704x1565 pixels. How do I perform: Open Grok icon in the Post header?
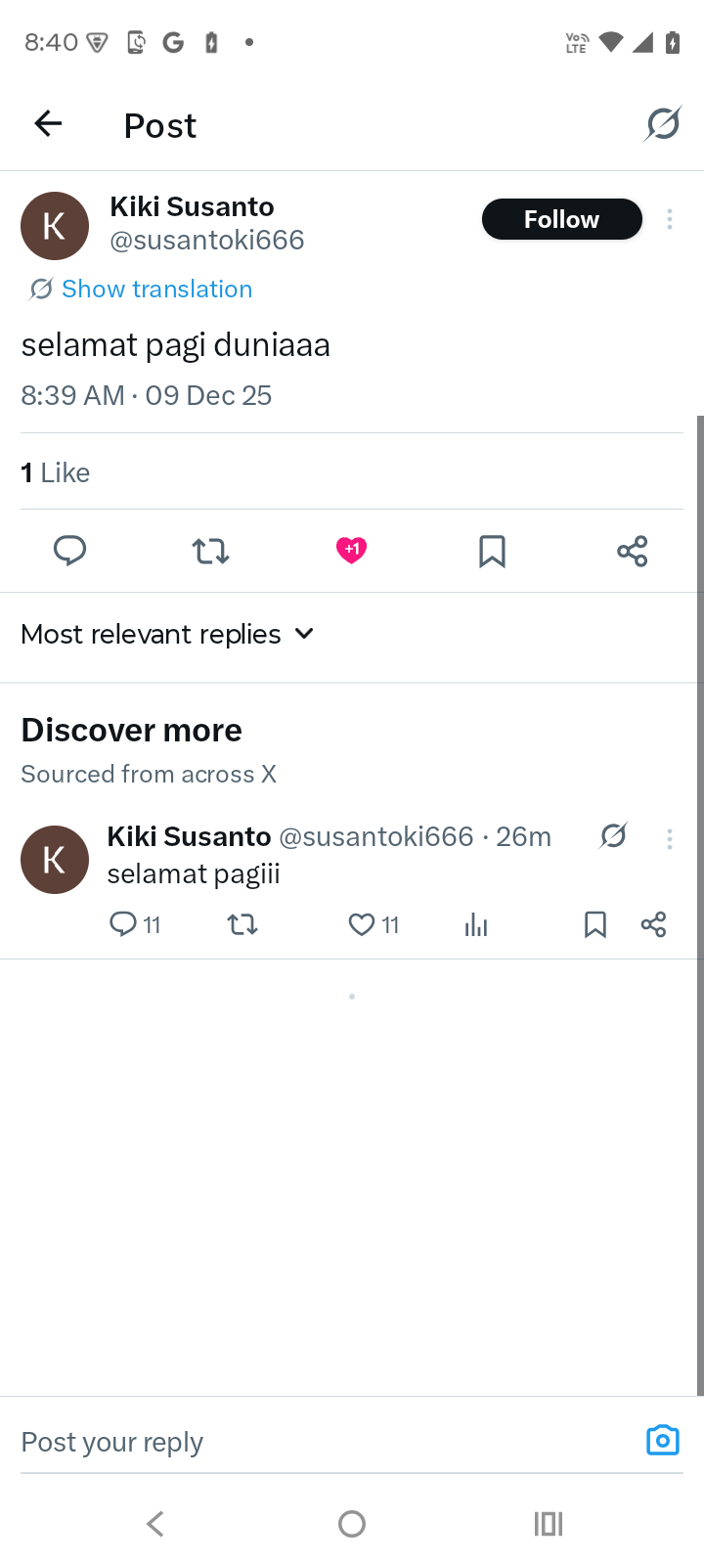click(x=663, y=124)
